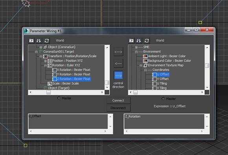Screen dimensions: 228x155
Task: Select Background Color : Bezier Color
Action: pos(169,61)
